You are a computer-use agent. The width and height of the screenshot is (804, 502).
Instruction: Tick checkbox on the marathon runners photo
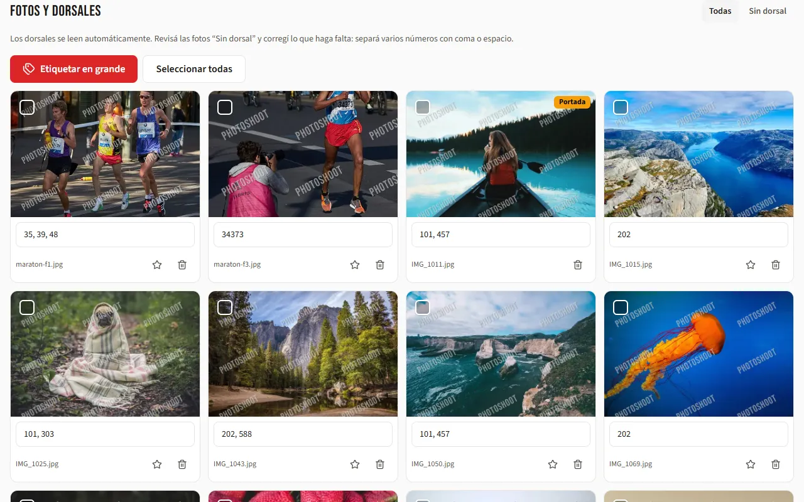[27, 107]
